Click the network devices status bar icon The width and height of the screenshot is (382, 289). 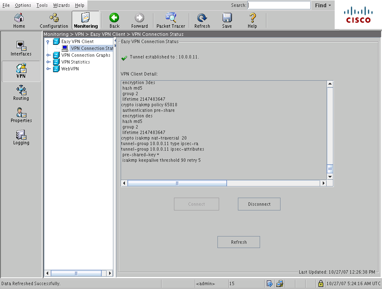(280, 283)
